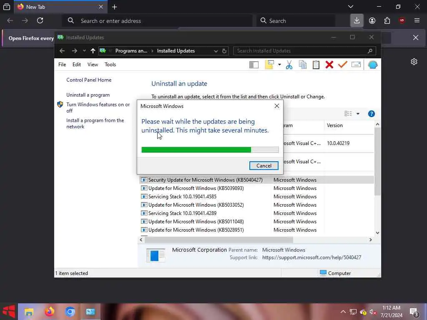Image resolution: width=427 pixels, height=320 pixels.
Task: Open uBlock Origin extension icon
Action: (402, 20)
